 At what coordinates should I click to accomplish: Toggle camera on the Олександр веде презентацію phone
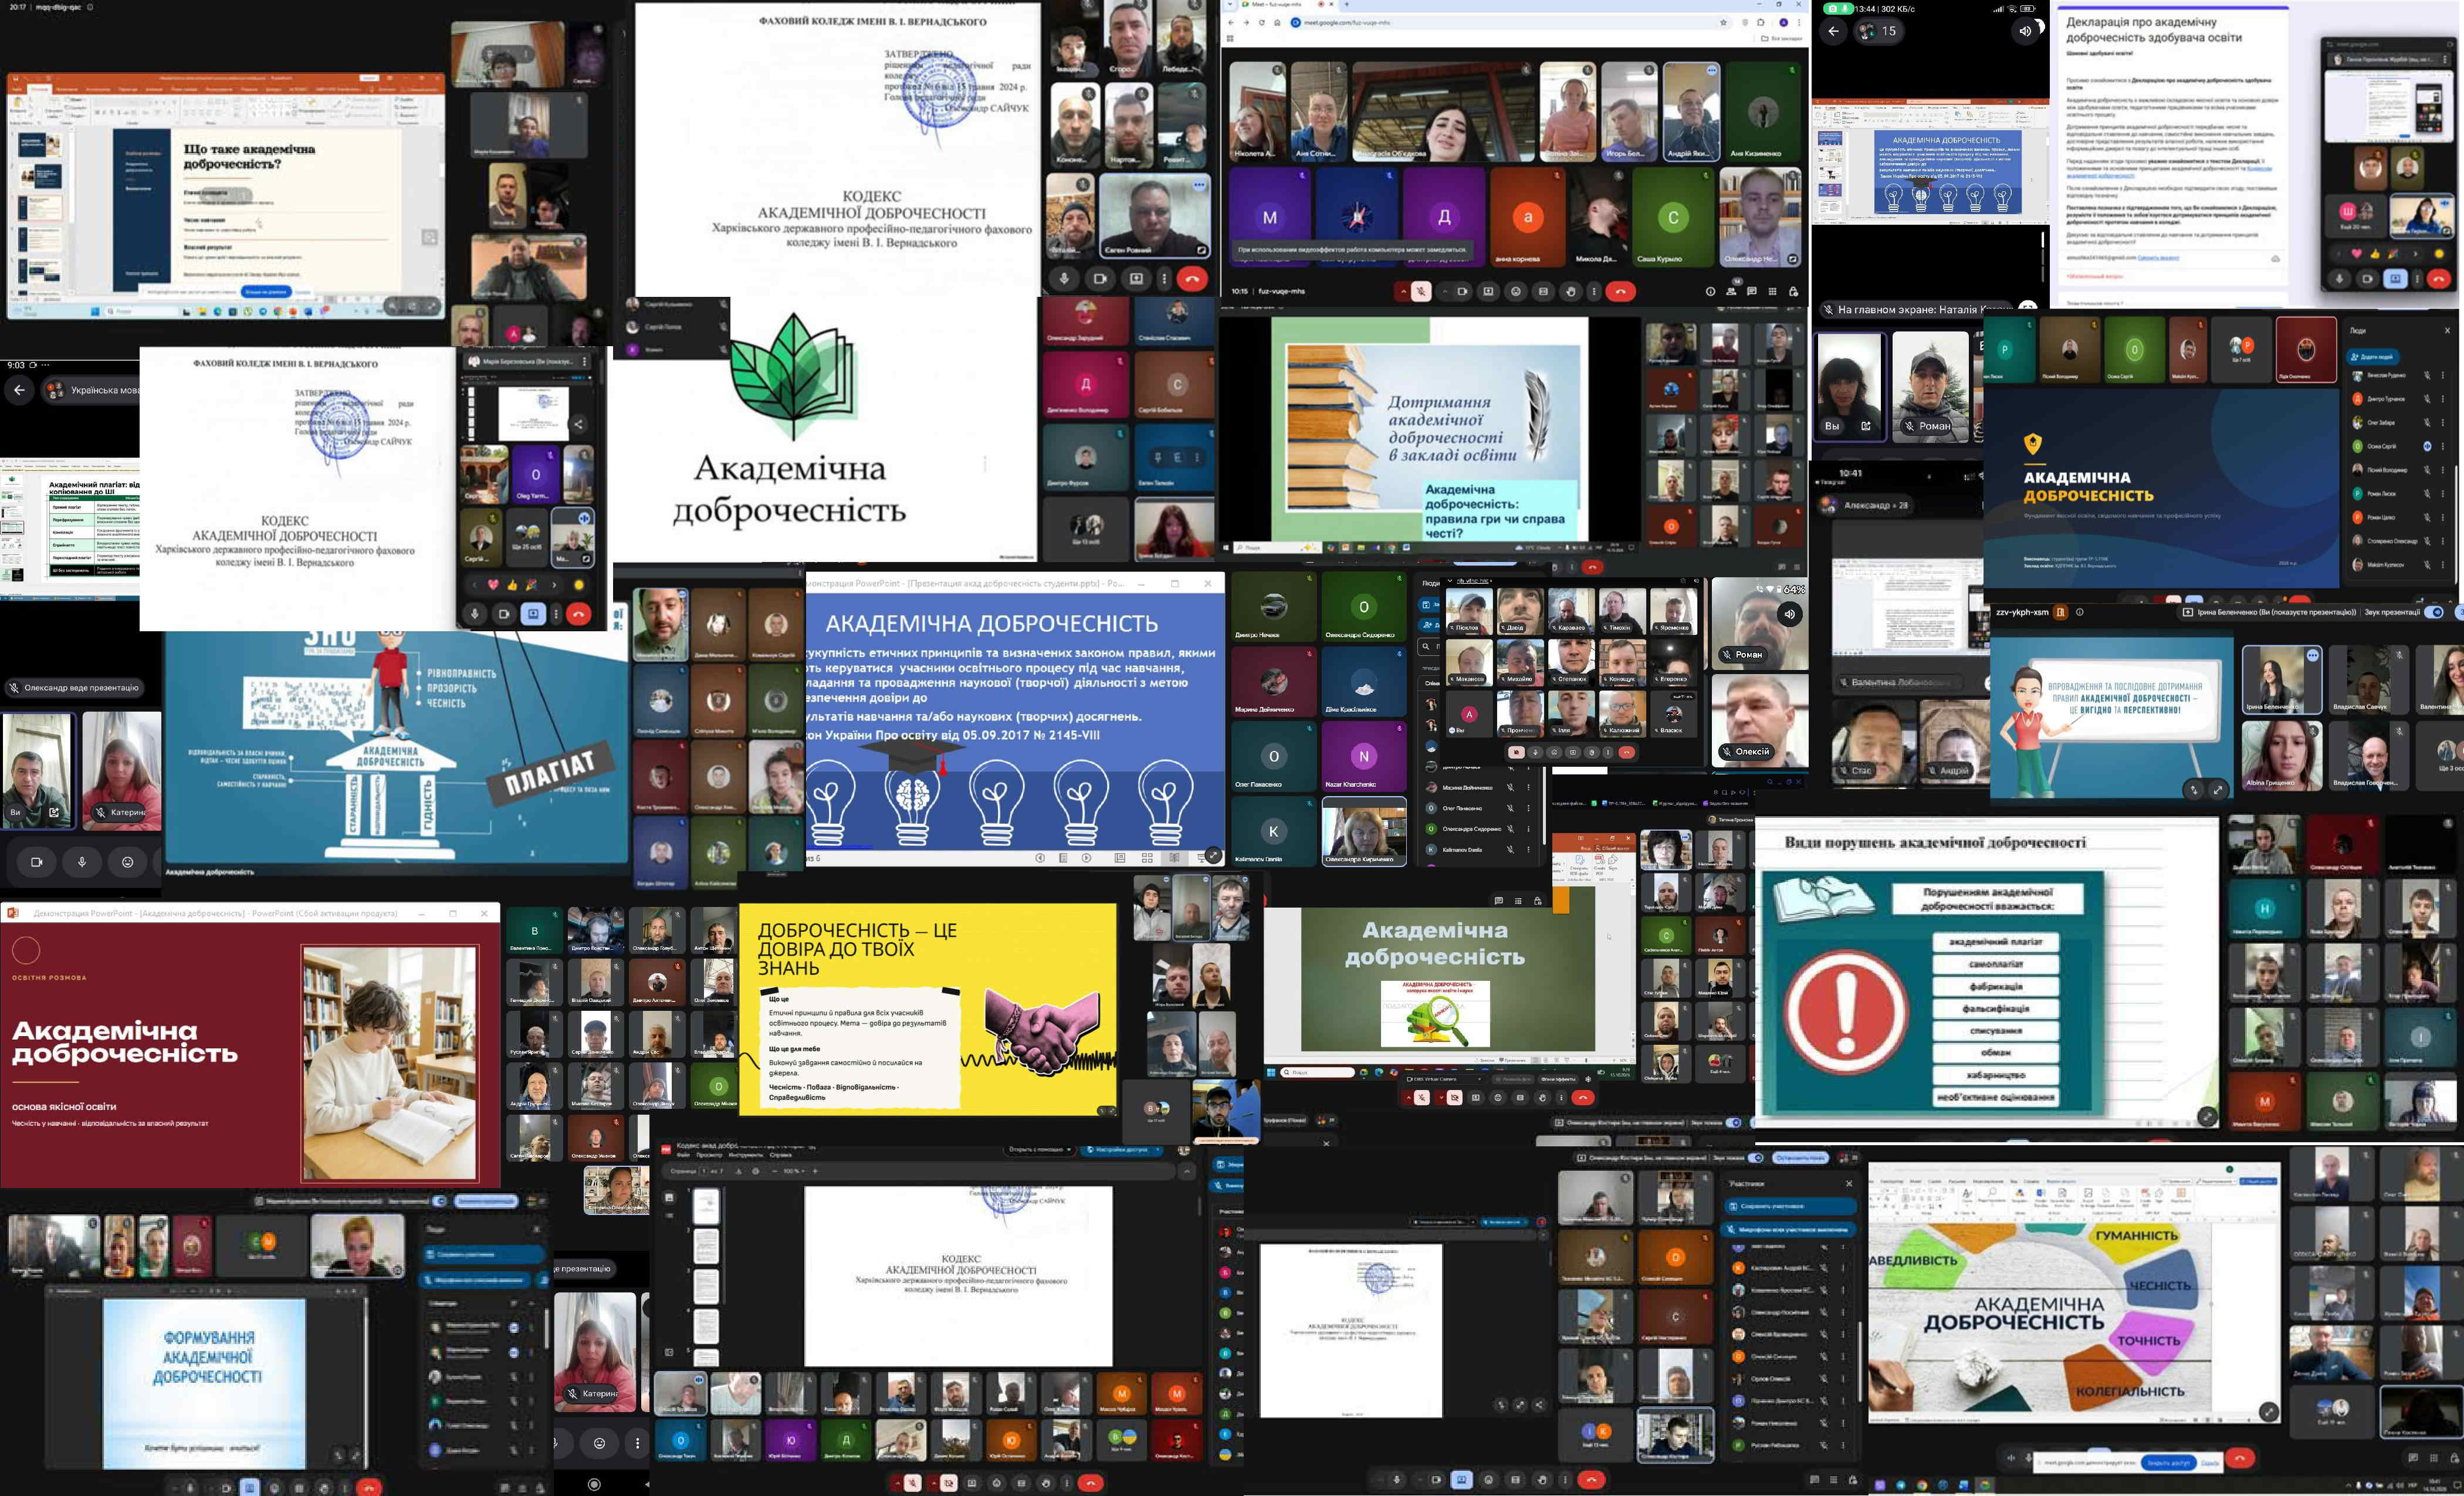coord(37,861)
